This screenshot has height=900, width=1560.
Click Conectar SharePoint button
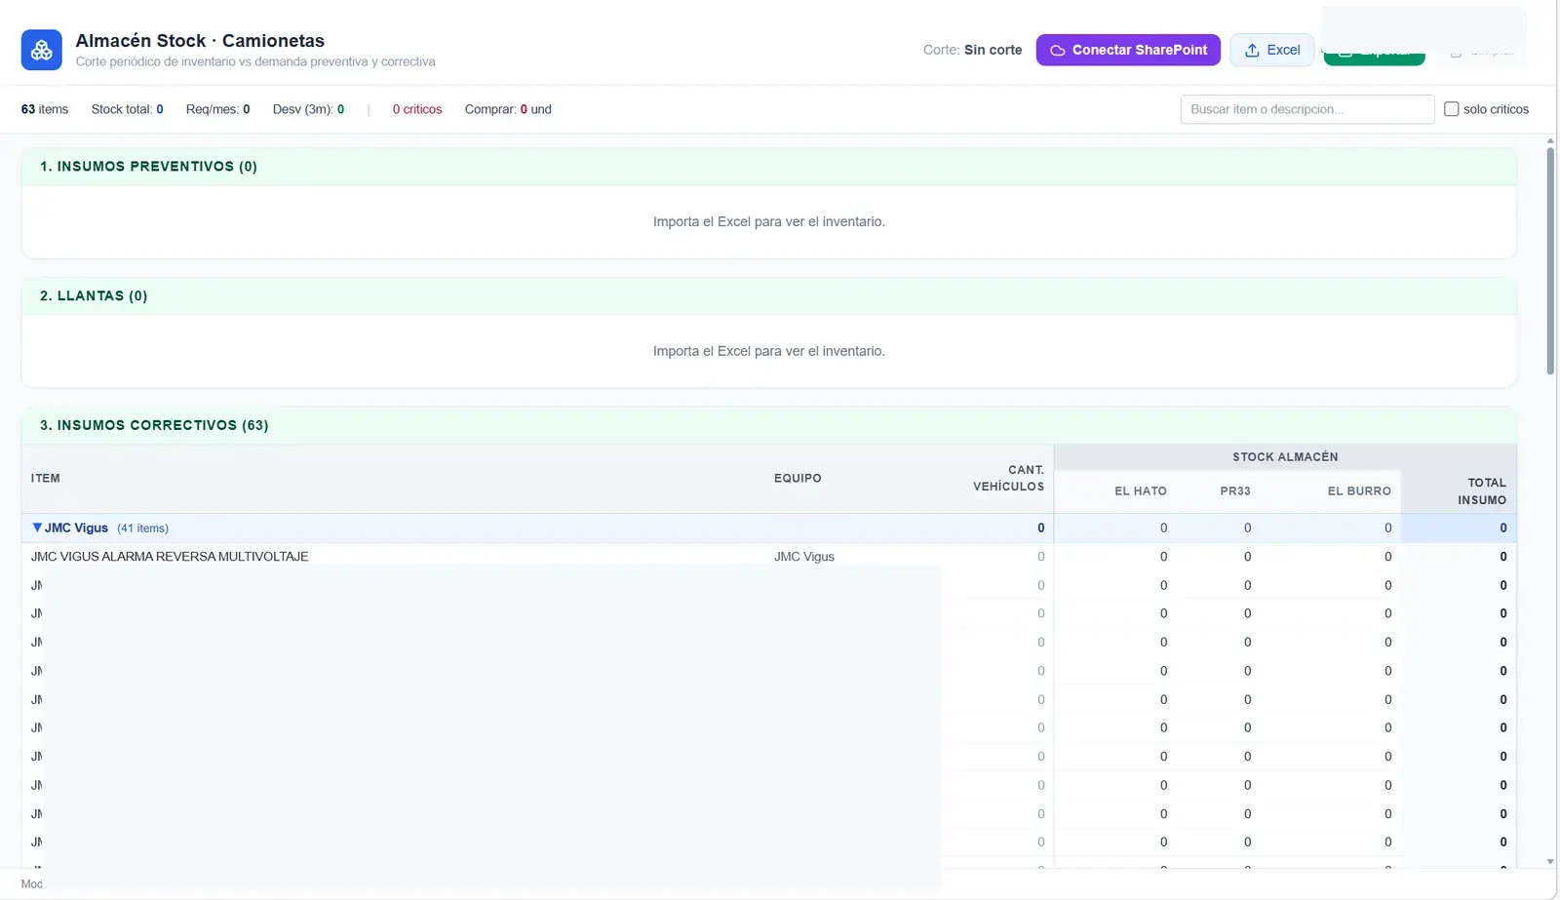(x=1128, y=50)
